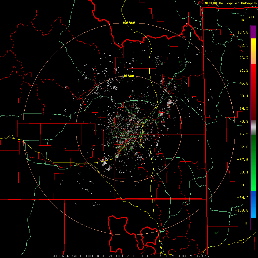Click the 100 NMI range ring label
The width and height of the screenshot is (258, 258).
click(129, 23)
